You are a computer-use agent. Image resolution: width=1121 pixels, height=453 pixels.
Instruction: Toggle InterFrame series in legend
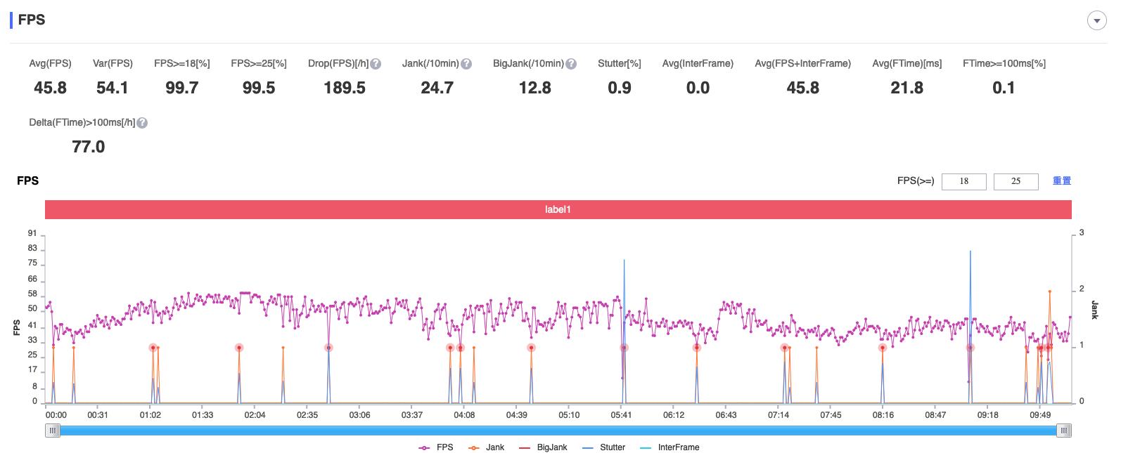coord(670,447)
